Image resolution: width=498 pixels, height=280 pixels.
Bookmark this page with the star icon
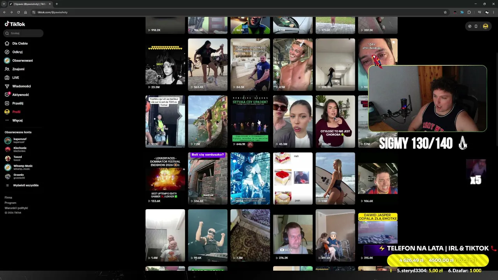445,12
